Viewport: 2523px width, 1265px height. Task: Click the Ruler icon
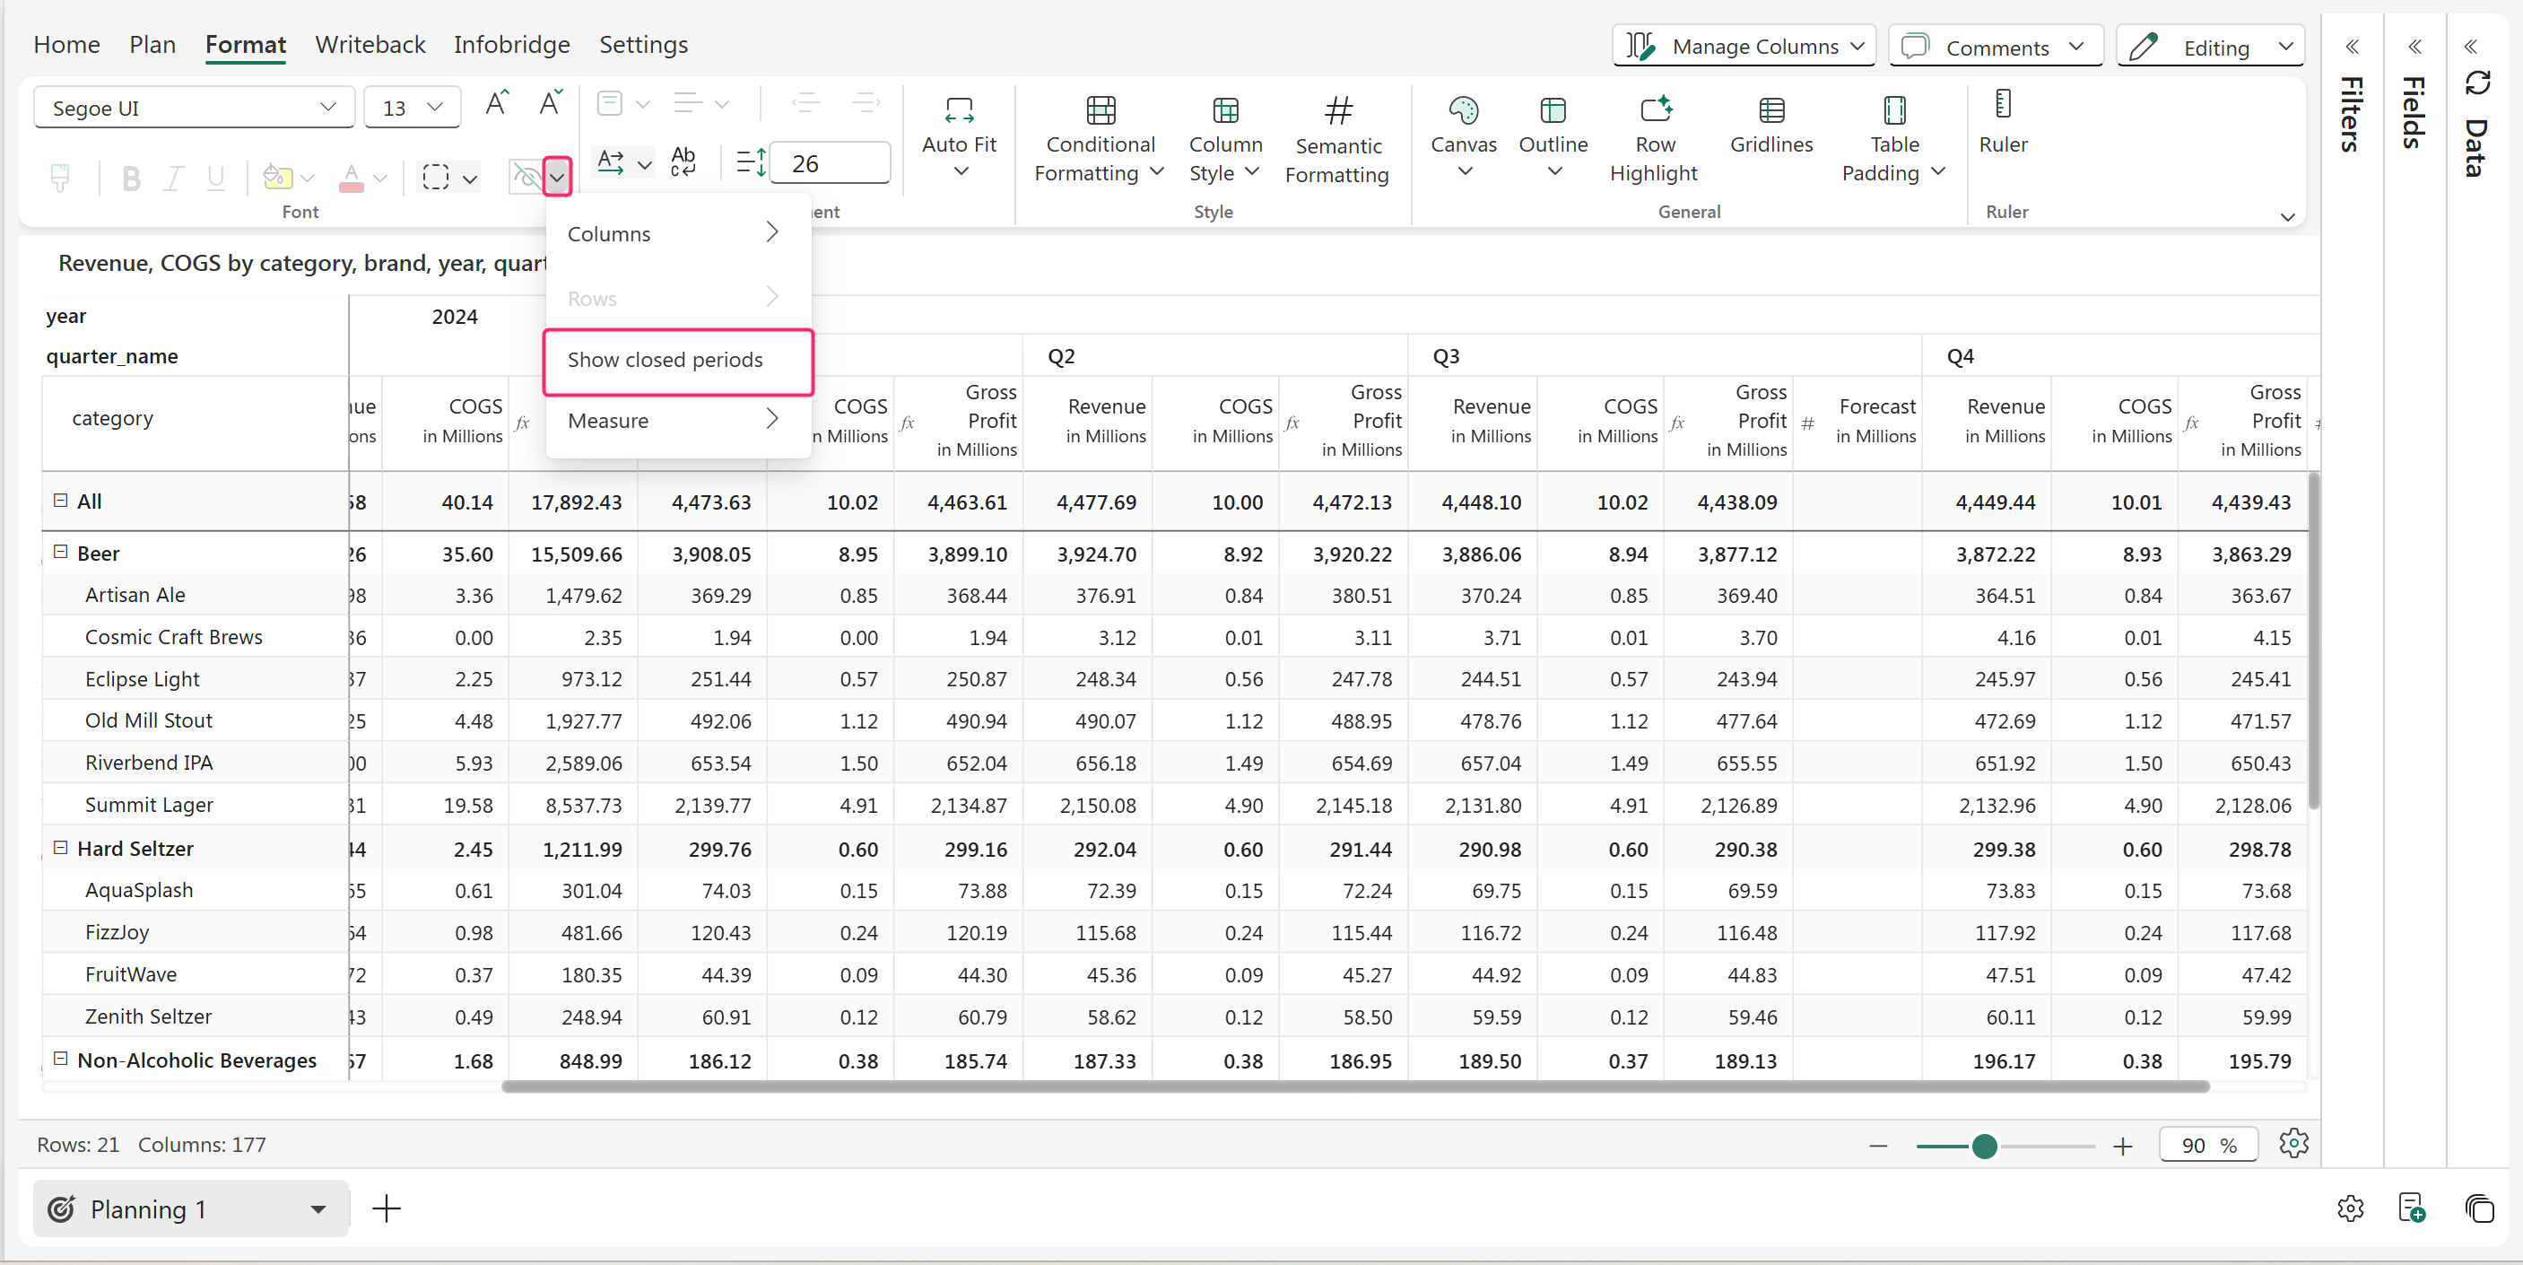(x=2002, y=105)
